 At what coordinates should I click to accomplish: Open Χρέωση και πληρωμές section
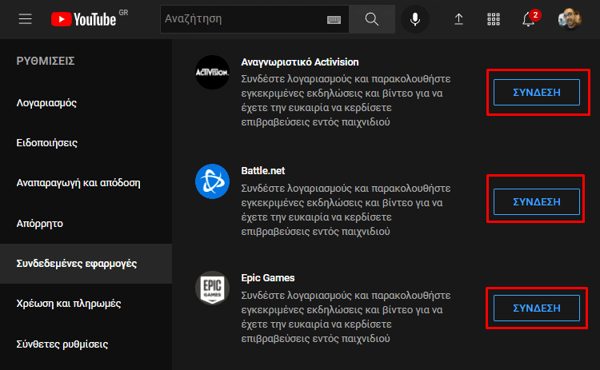click(68, 304)
